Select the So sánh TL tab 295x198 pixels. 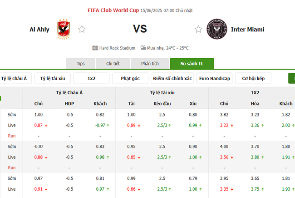point(192,64)
